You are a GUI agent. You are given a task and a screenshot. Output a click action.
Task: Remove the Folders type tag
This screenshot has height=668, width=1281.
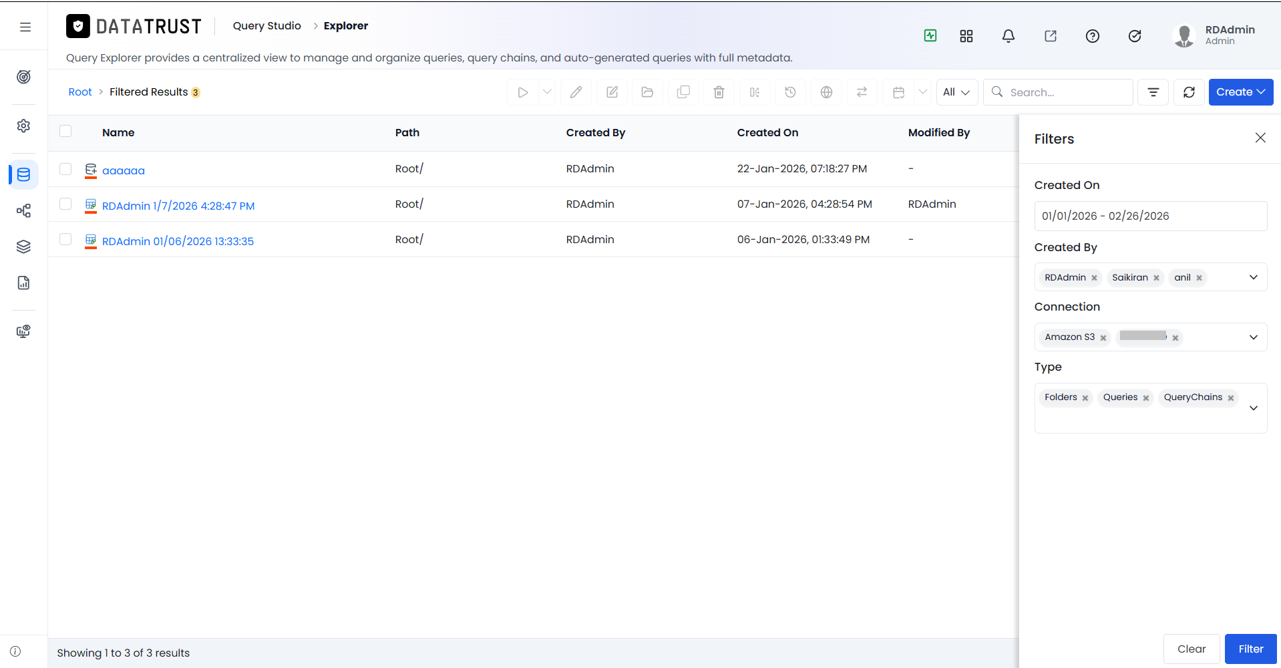(x=1085, y=398)
